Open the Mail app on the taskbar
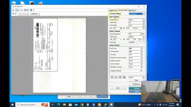This screenshot has height=107, width=191. (76, 105)
